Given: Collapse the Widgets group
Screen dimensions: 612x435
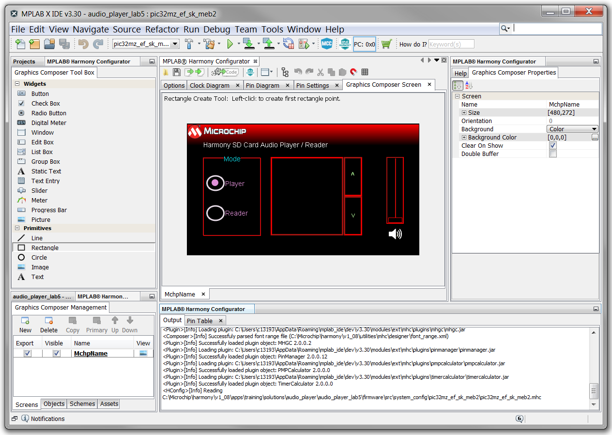Looking at the screenshot, I should click(x=17, y=84).
